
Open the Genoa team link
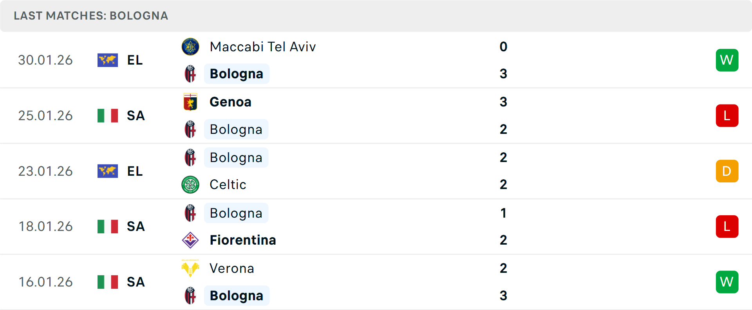coord(230,102)
